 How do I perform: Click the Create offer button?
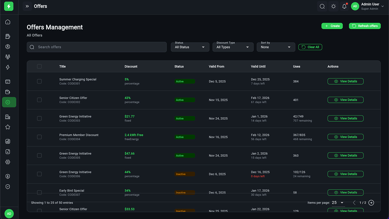(332, 26)
